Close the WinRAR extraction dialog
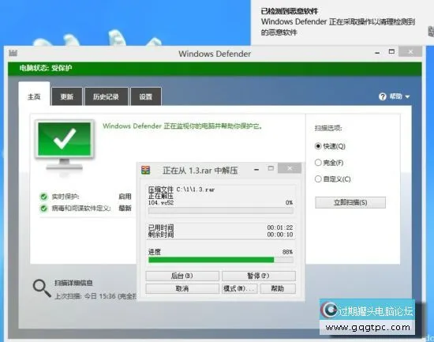The width and height of the screenshot is (434, 342). [x=290, y=168]
